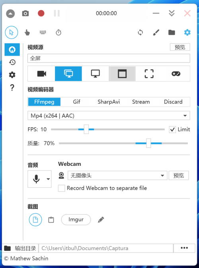199x268 pixels.
Task: Open the Mp4 (x264 | AAC) codec dropdown
Action: (x=109, y=116)
